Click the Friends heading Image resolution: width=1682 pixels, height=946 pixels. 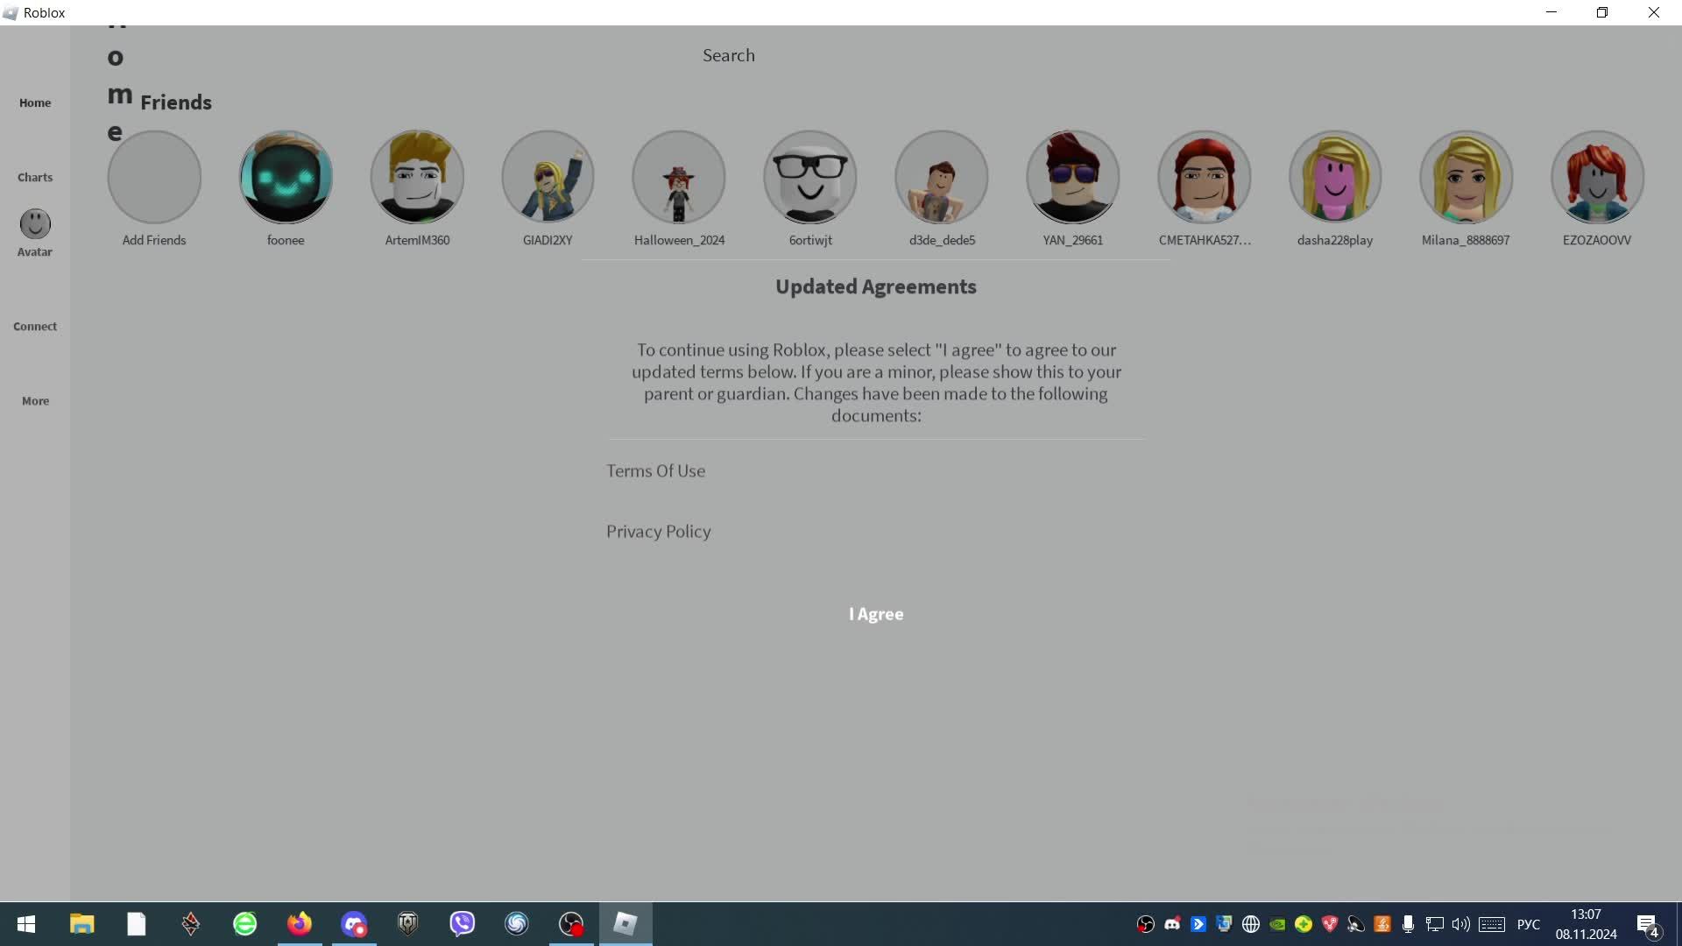[x=176, y=102]
